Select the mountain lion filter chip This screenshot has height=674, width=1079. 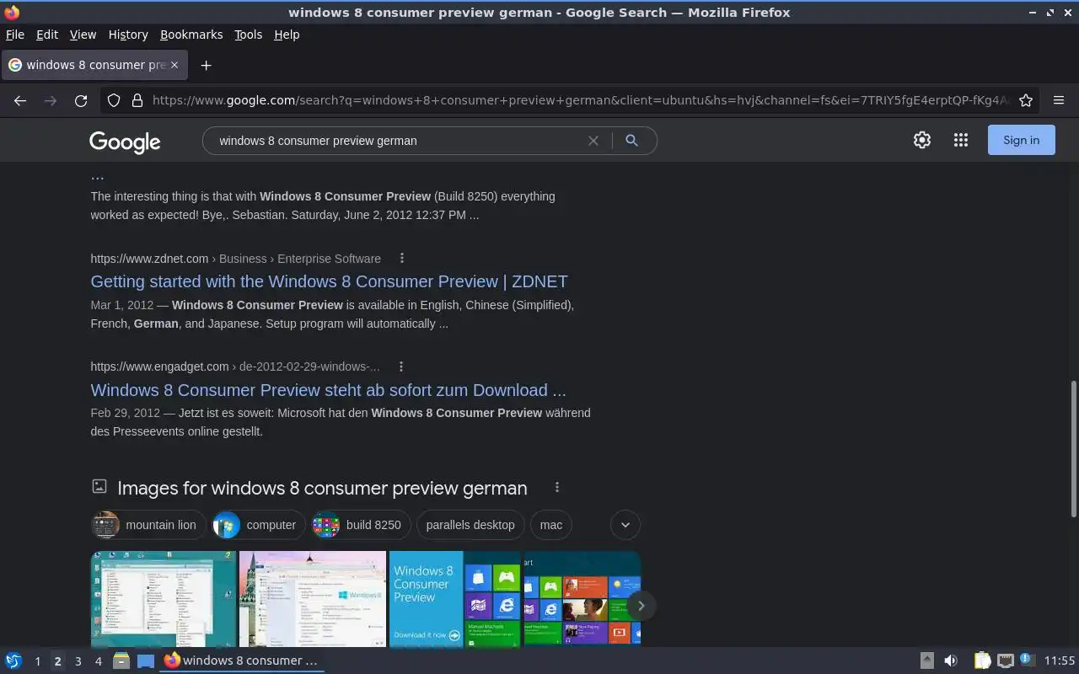[x=147, y=525]
